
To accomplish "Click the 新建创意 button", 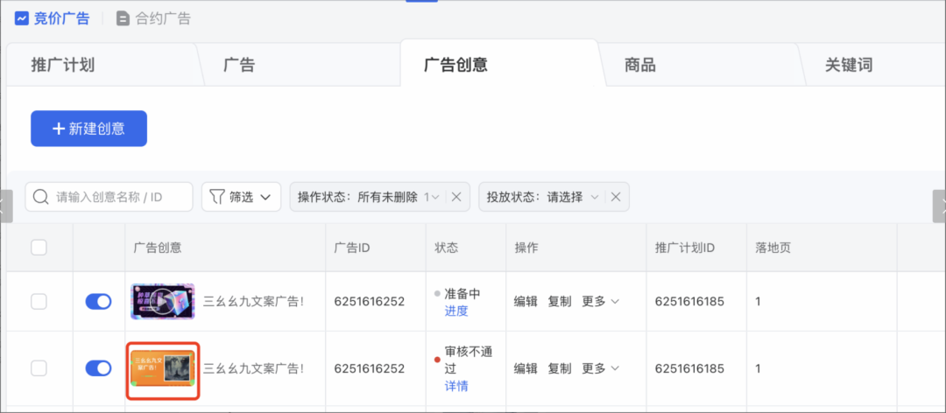I will click(88, 129).
